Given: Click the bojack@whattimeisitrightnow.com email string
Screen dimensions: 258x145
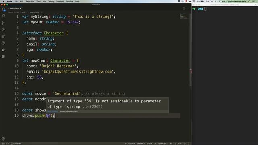Looking at the screenshot, I should point(78,72).
